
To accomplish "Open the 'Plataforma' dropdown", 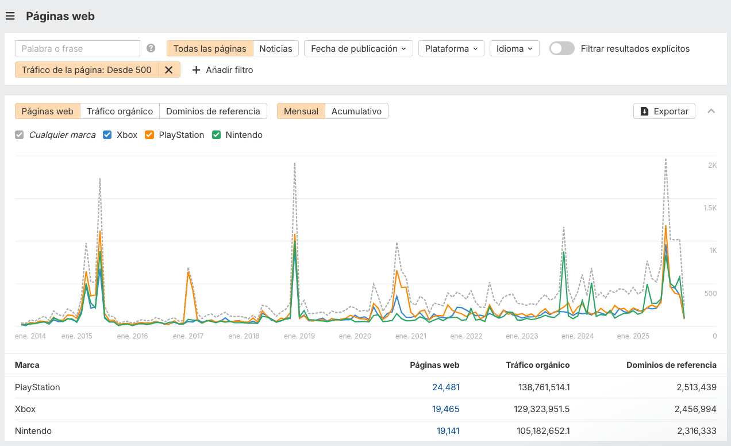I will tap(451, 48).
